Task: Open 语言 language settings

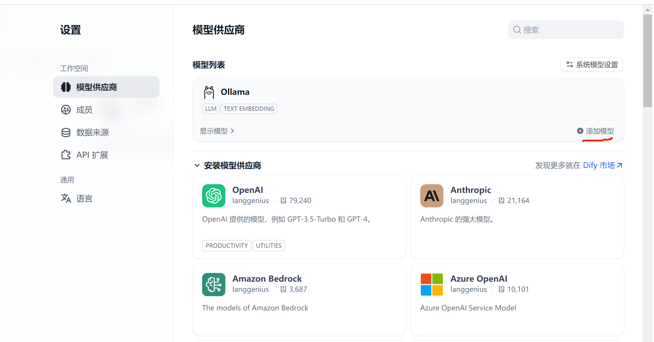Action: point(84,198)
